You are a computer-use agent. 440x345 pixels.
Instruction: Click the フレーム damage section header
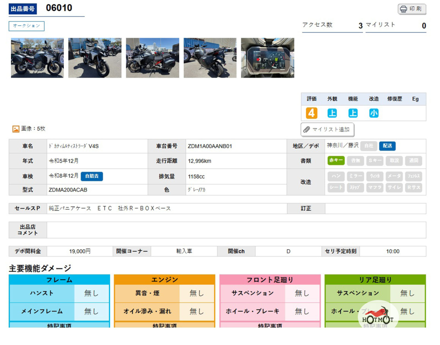pyautogui.click(x=59, y=280)
